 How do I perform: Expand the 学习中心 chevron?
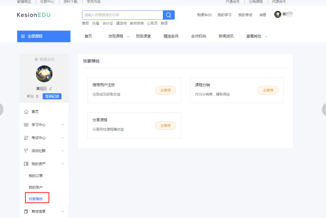tap(63, 125)
